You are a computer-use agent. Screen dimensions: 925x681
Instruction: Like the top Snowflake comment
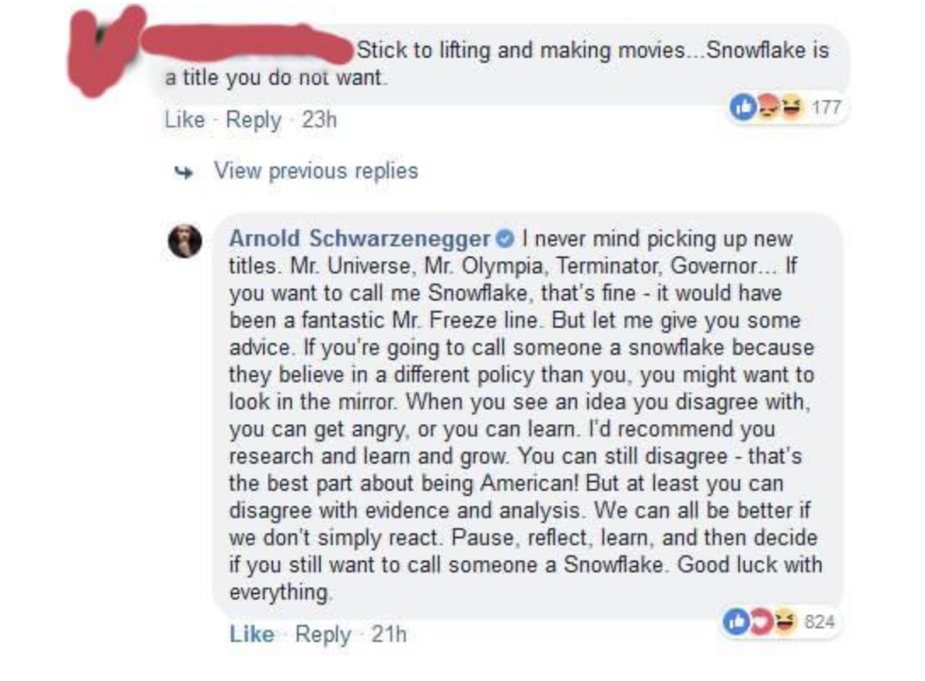click(184, 120)
